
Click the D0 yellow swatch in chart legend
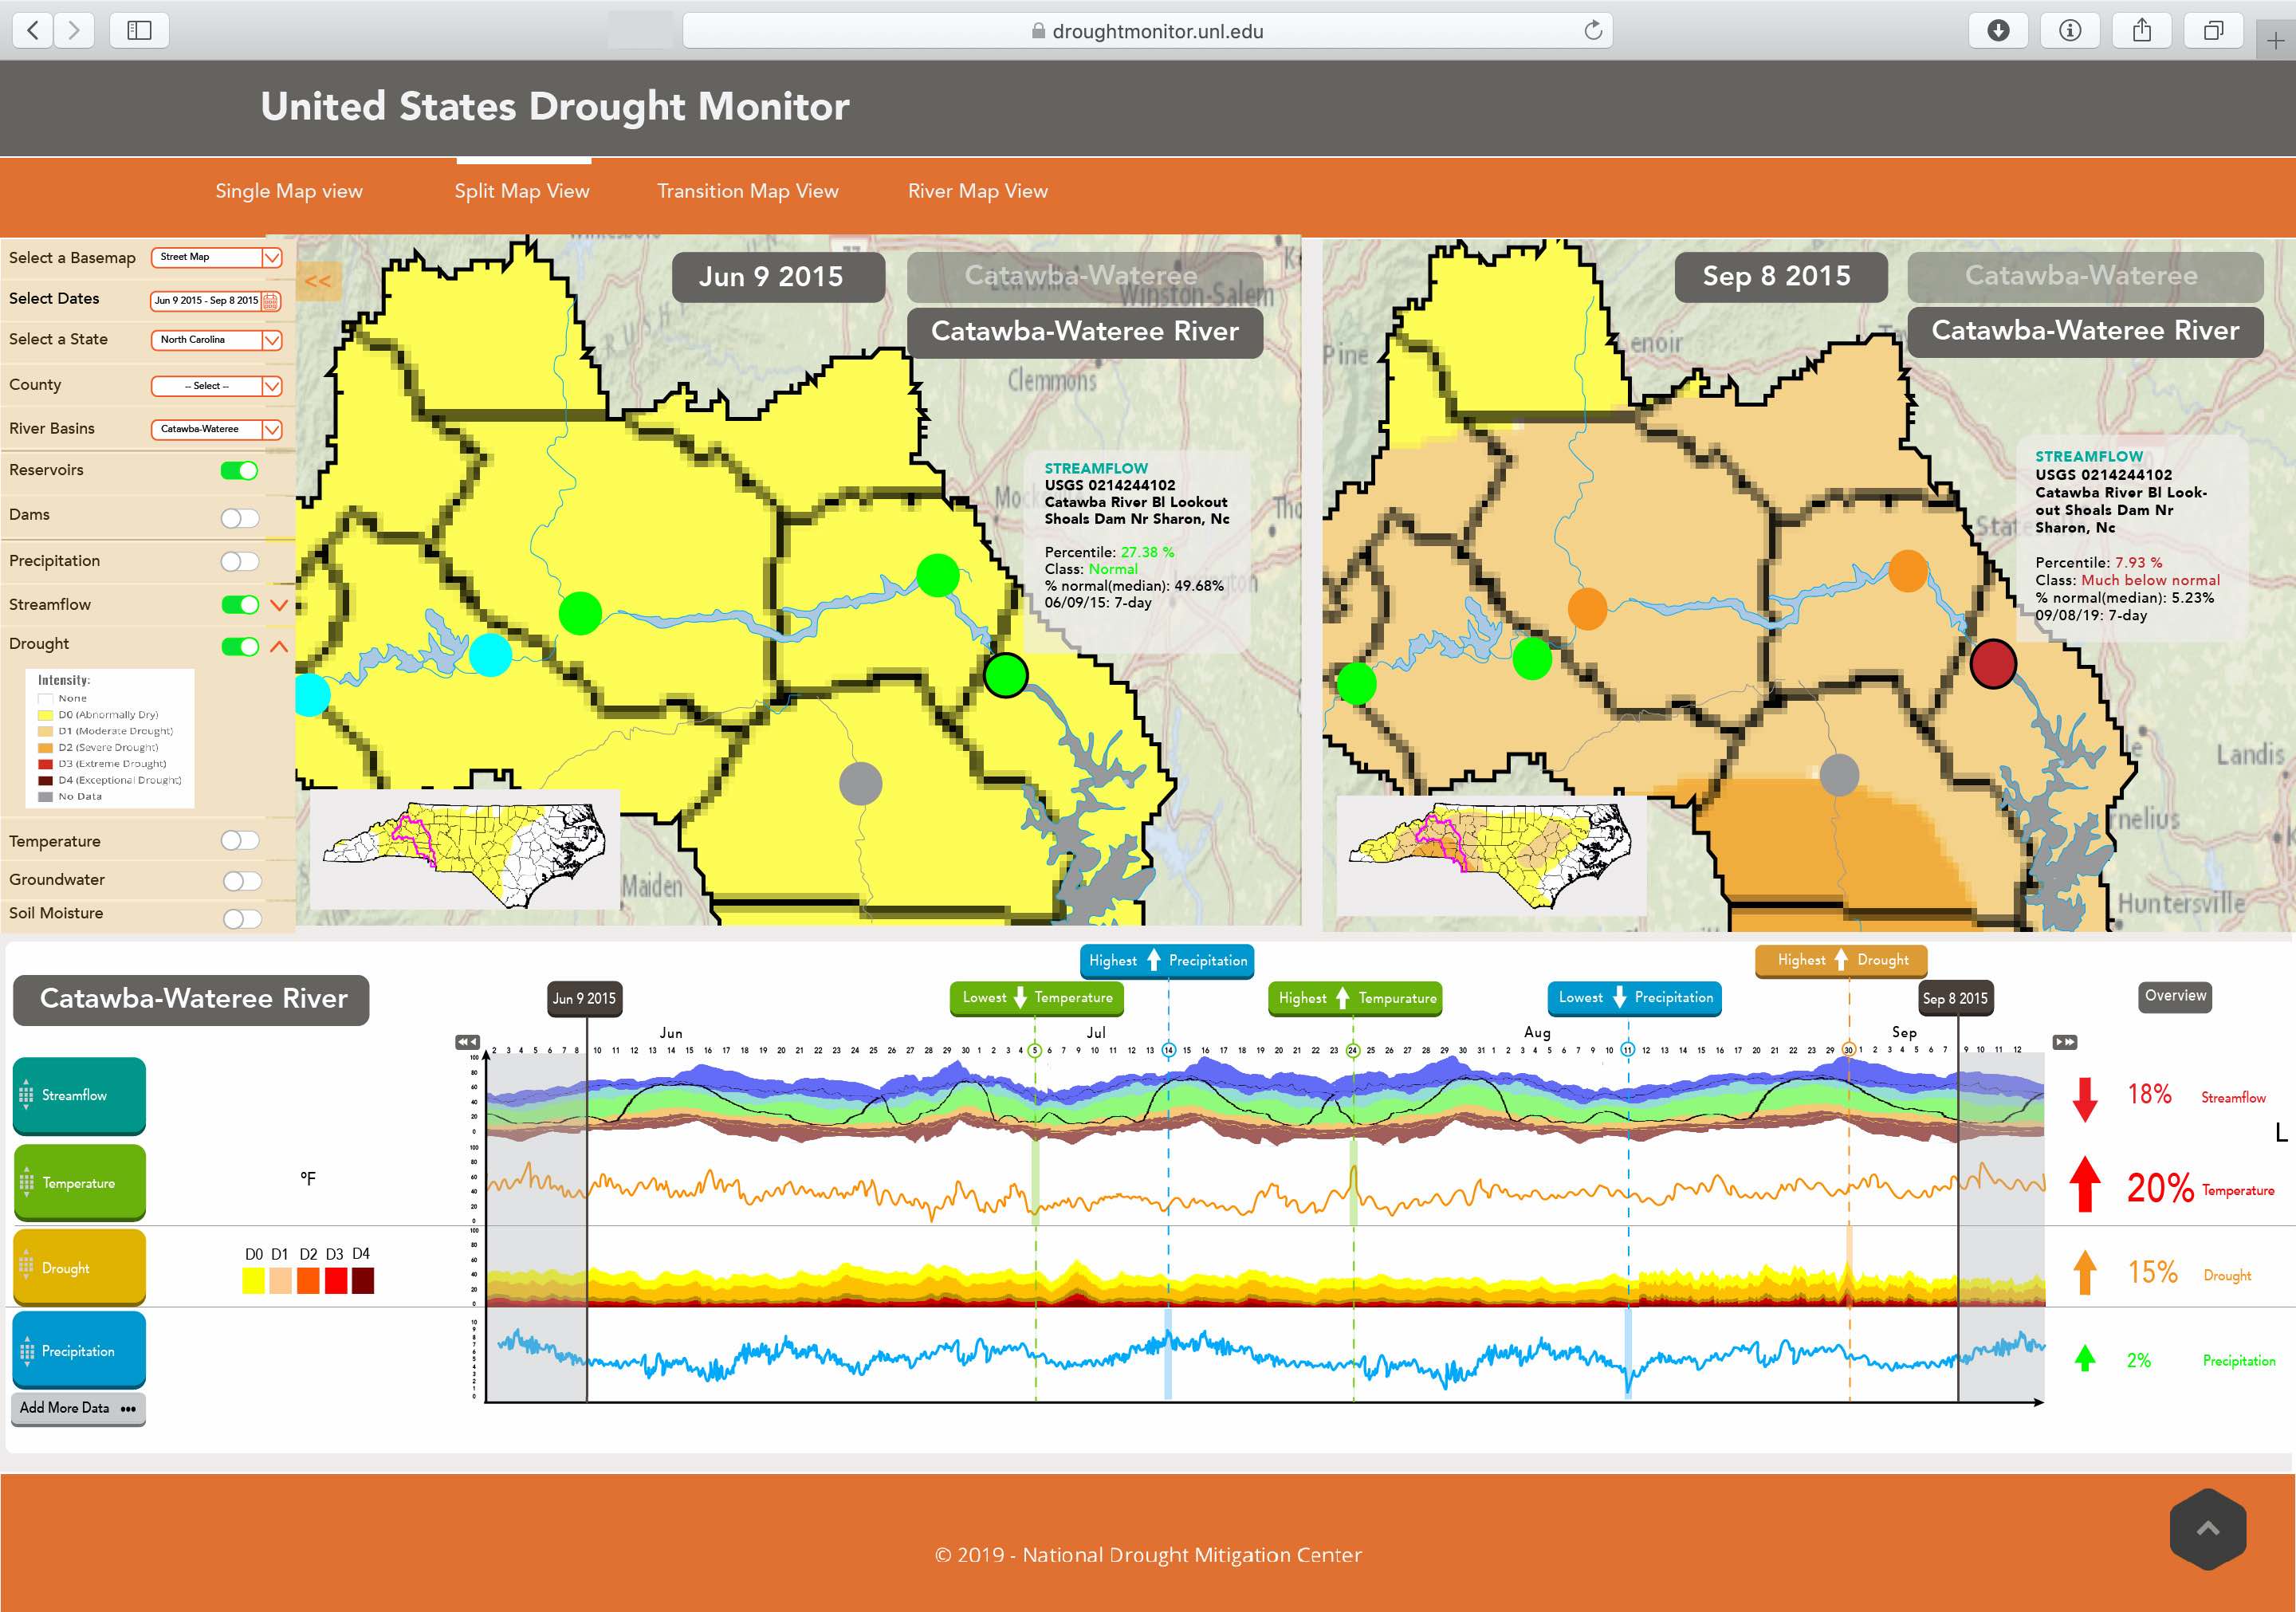[x=253, y=1280]
